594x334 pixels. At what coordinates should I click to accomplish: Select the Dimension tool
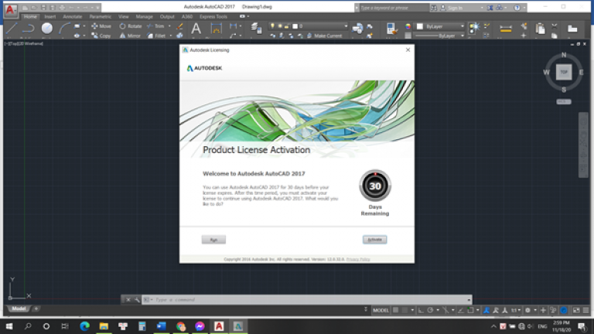point(217,29)
